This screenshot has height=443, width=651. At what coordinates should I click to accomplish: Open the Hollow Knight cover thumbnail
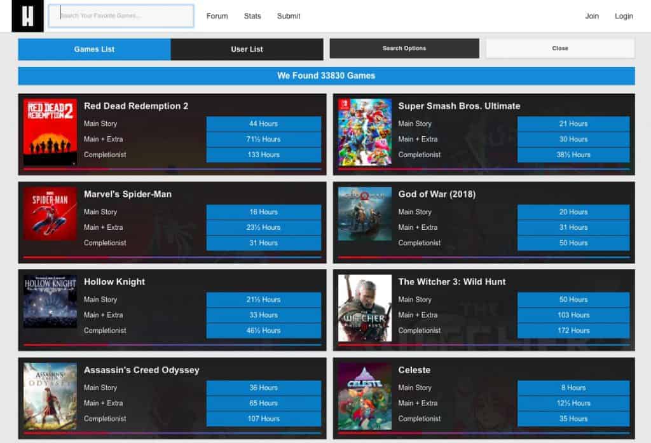tap(50, 302)
